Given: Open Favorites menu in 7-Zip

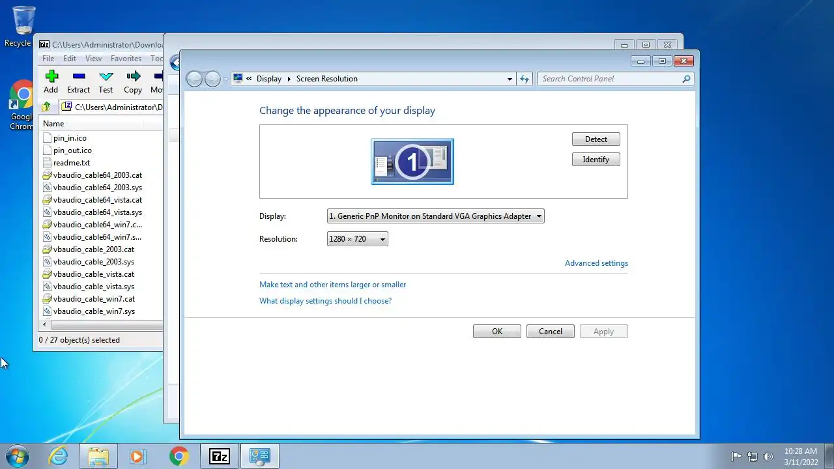Looking at the screenshot, I should (x=126, y=59).
